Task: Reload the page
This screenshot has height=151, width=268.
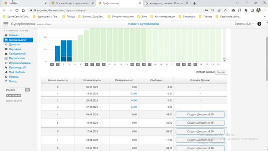Action: [x=17, y=10]
